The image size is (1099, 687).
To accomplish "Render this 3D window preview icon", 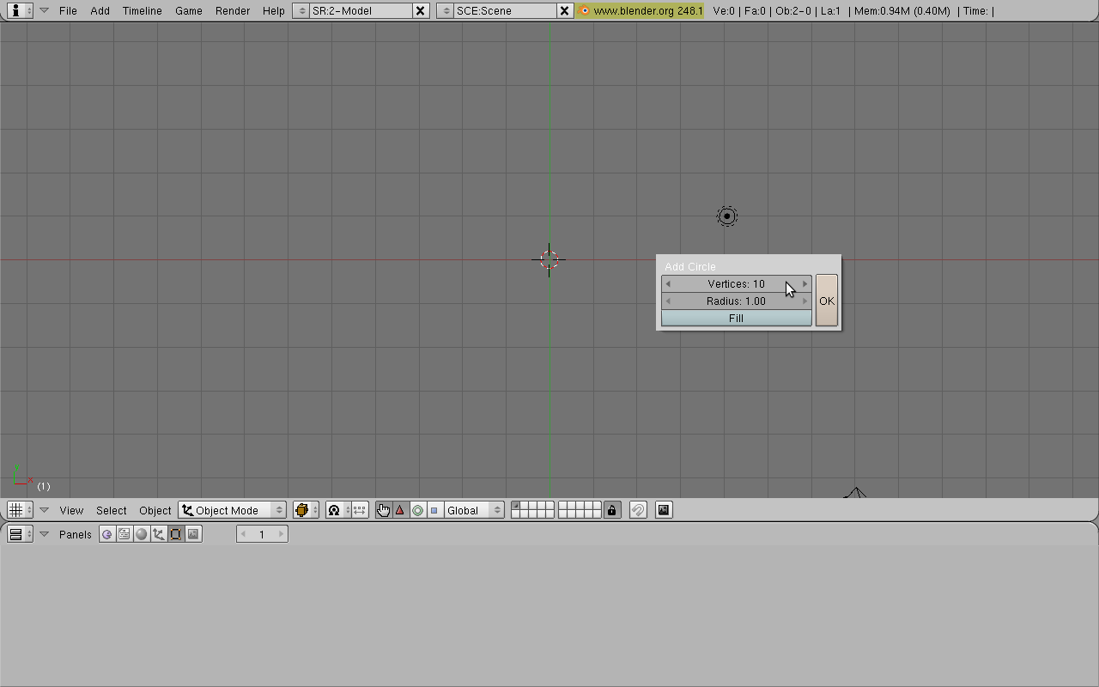I will coord(664,510).
